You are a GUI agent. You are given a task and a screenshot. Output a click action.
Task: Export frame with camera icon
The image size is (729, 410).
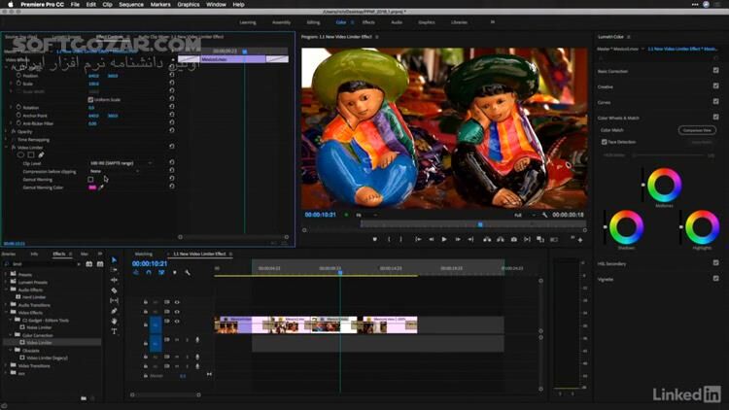[514, 239]
